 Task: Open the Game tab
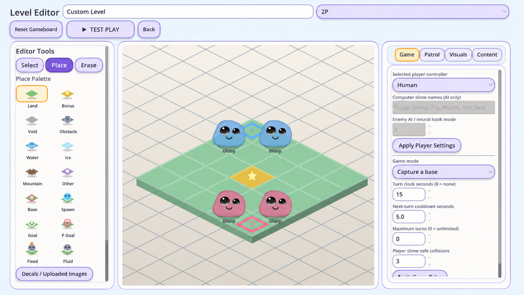(407, 55)
